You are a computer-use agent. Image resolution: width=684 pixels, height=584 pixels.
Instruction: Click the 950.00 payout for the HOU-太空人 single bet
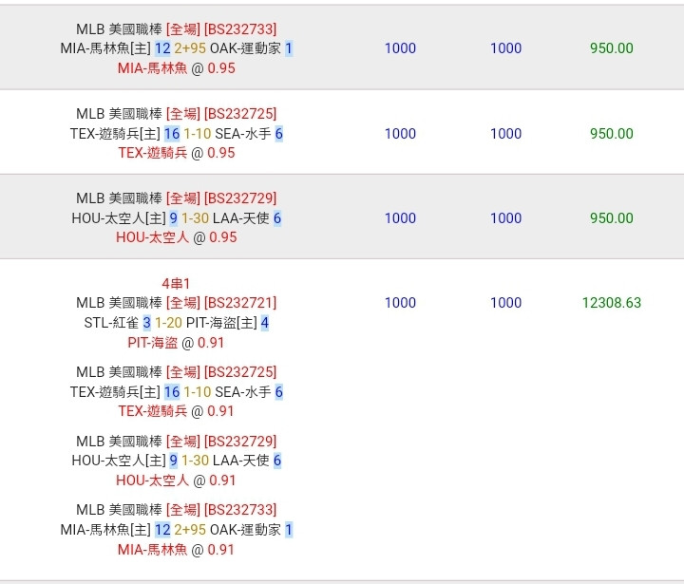611,218
